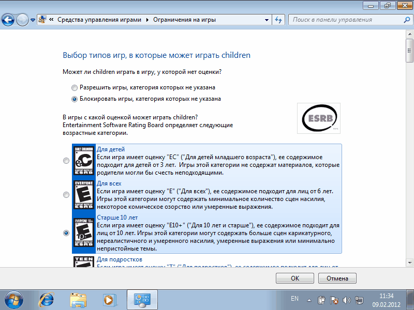
Task: Click the scrollbar up arrow
Action: click(x=409, y=34)
